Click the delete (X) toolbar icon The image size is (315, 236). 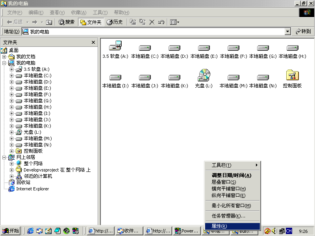[152, 22]
